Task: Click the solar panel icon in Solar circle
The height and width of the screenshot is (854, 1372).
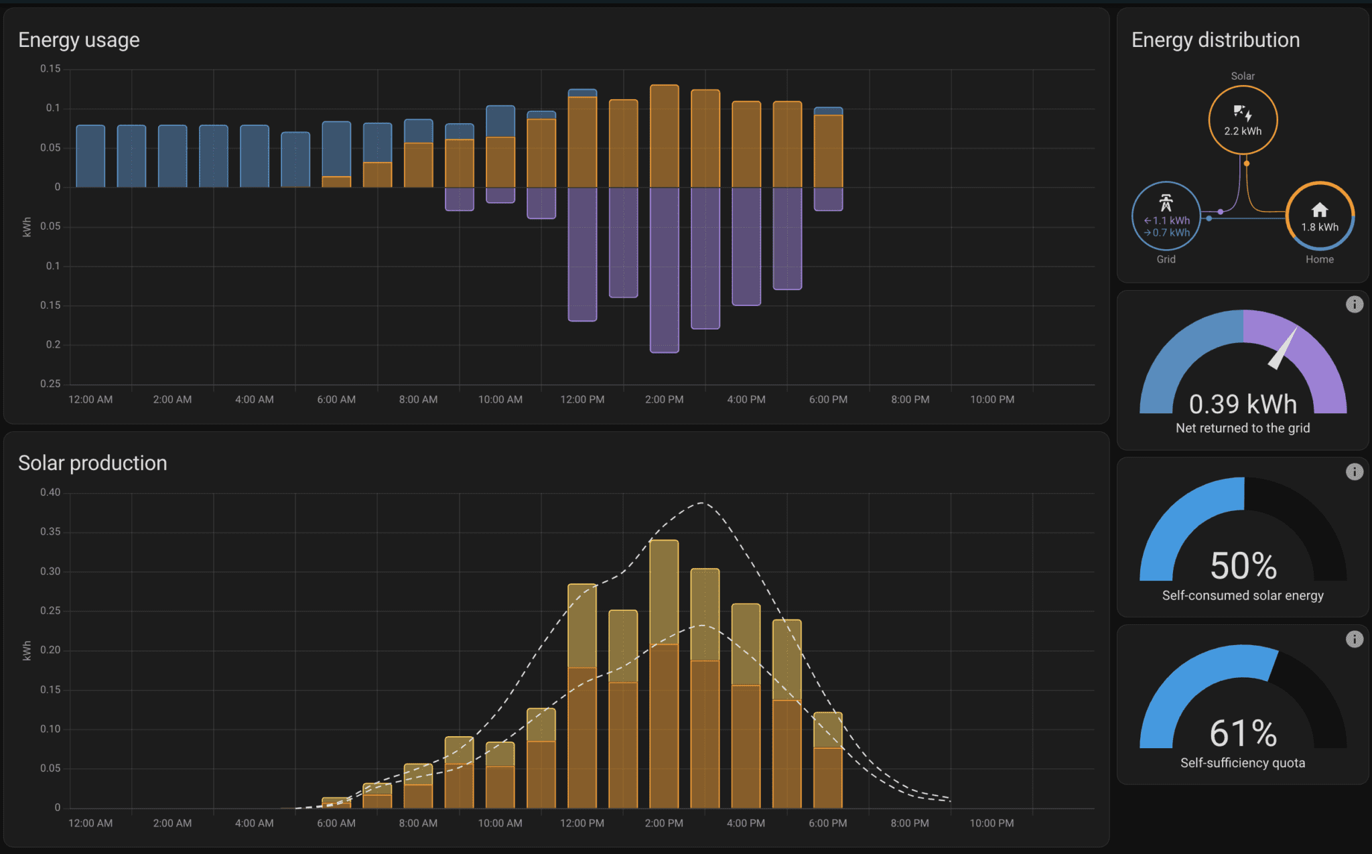Action: coord(1243,113)
